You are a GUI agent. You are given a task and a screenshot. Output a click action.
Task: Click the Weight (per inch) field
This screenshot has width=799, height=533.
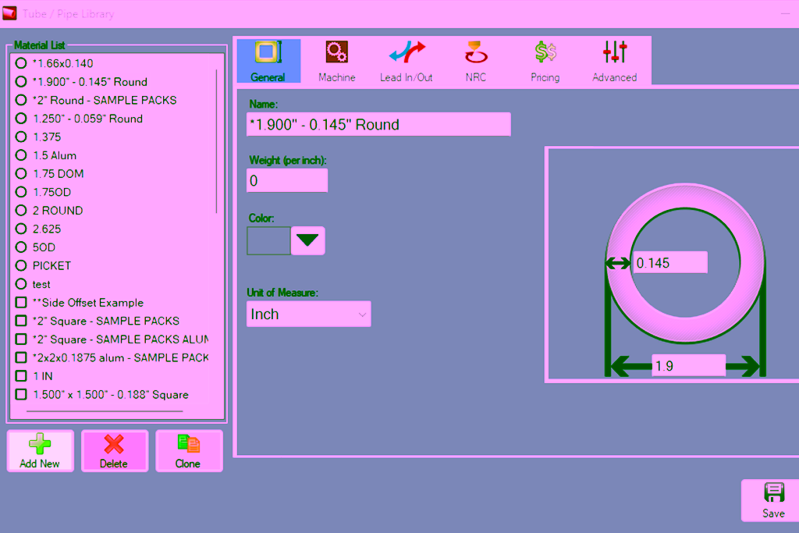click(x=287, y=180)
